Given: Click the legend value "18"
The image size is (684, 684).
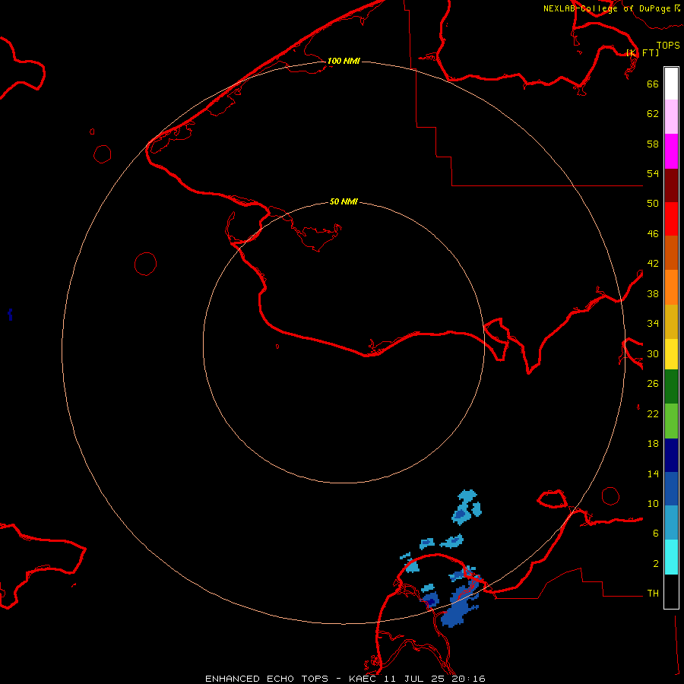Looking at the screenshot, I should point(653,444).
